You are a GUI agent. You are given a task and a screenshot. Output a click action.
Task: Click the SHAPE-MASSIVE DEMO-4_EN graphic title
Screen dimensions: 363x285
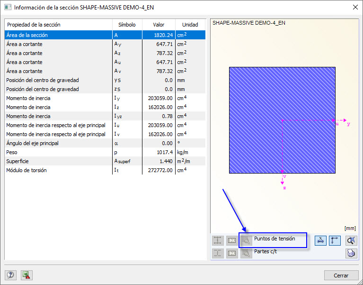tap(249, 23)
